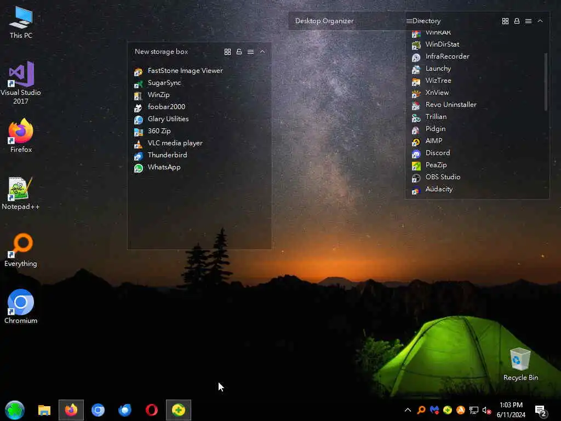Image resolution: width=561 pixels, height=421 pixels.
Task: Click the taskbar clock showing 1:03 PM
Action: (x=511, y=410)
